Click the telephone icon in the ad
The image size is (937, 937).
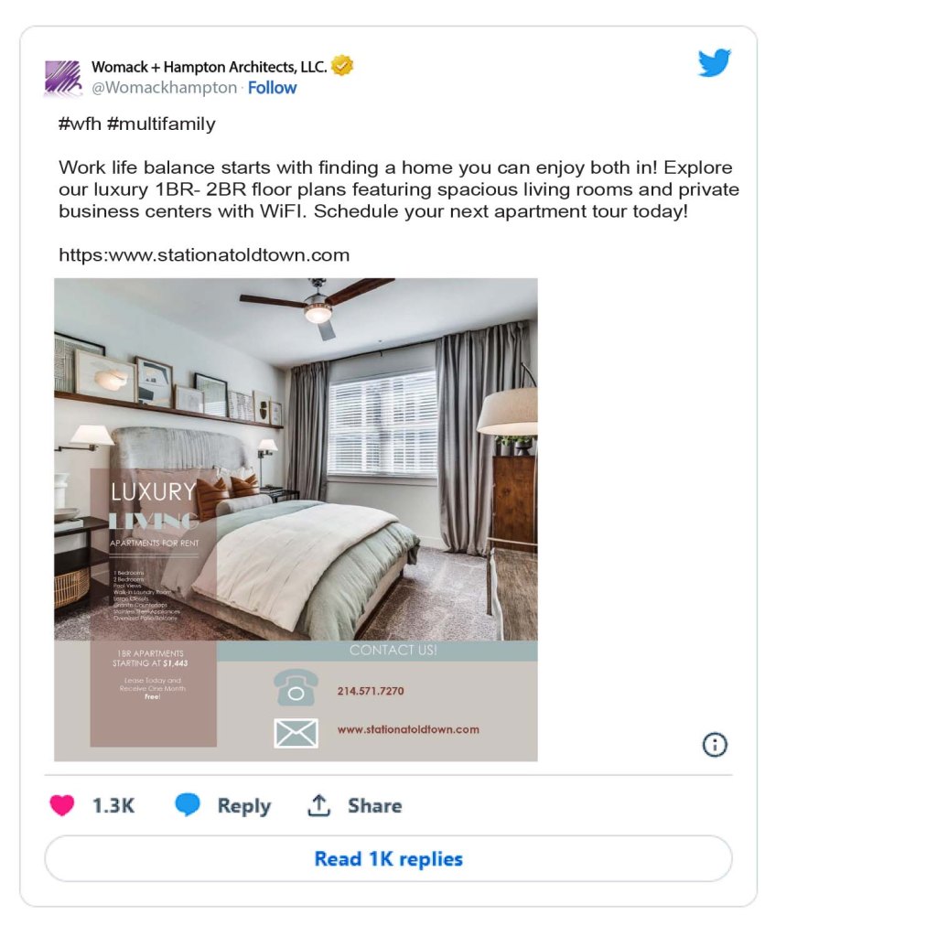(296, 688)
